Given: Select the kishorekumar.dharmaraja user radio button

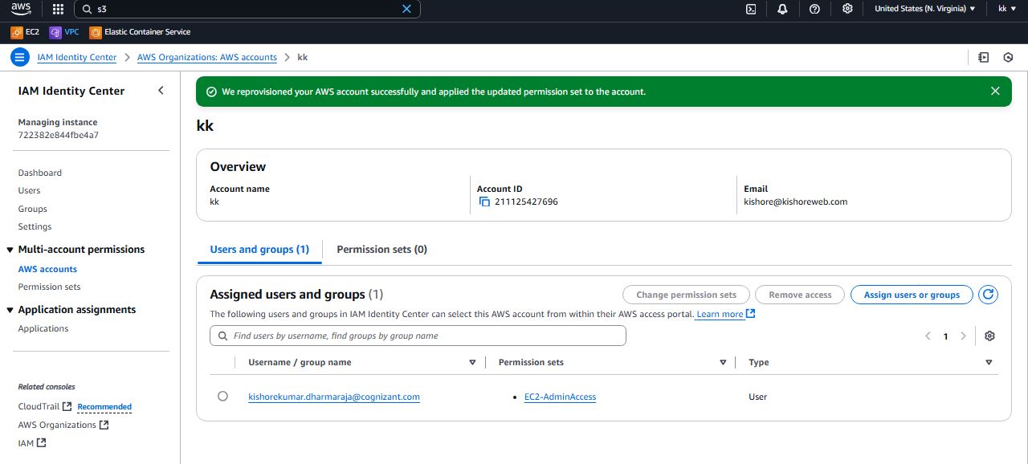Looking at the screenshot, I should (222, 397).
